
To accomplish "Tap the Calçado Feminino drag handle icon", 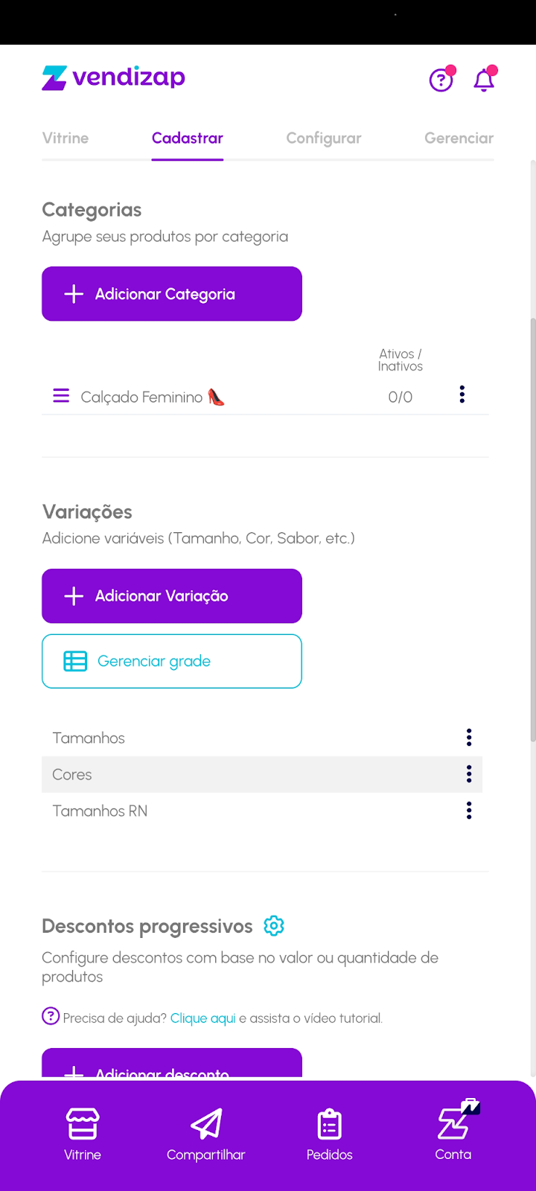I will [x=61, y=395].
